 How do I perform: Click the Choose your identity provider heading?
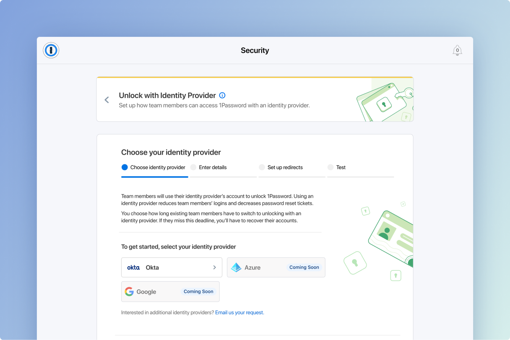pyautogui.click(x=171, y=152)
